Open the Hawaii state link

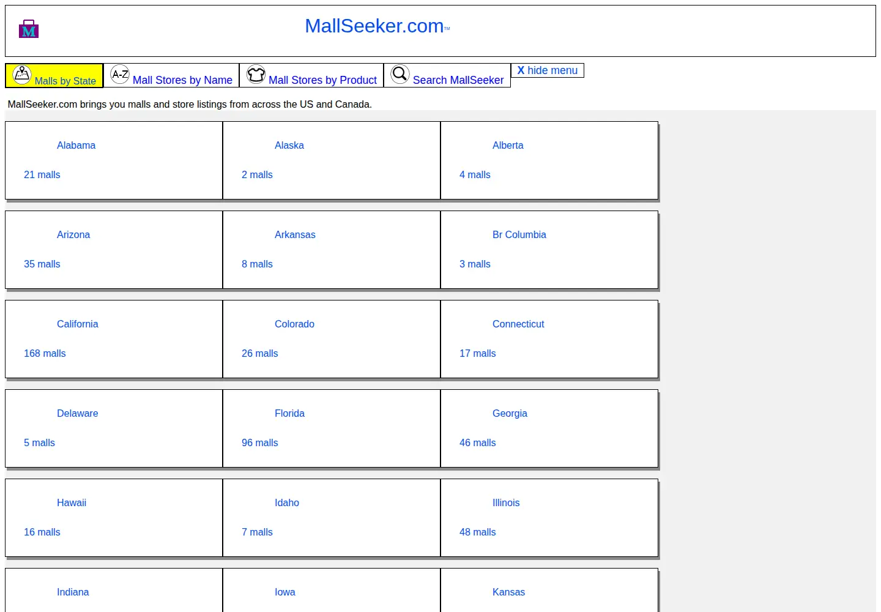72,502
